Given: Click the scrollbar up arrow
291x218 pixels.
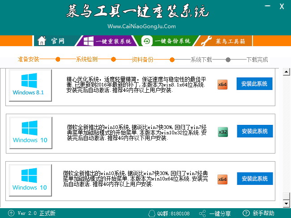Looking at the screenshot, I should 287,72.
